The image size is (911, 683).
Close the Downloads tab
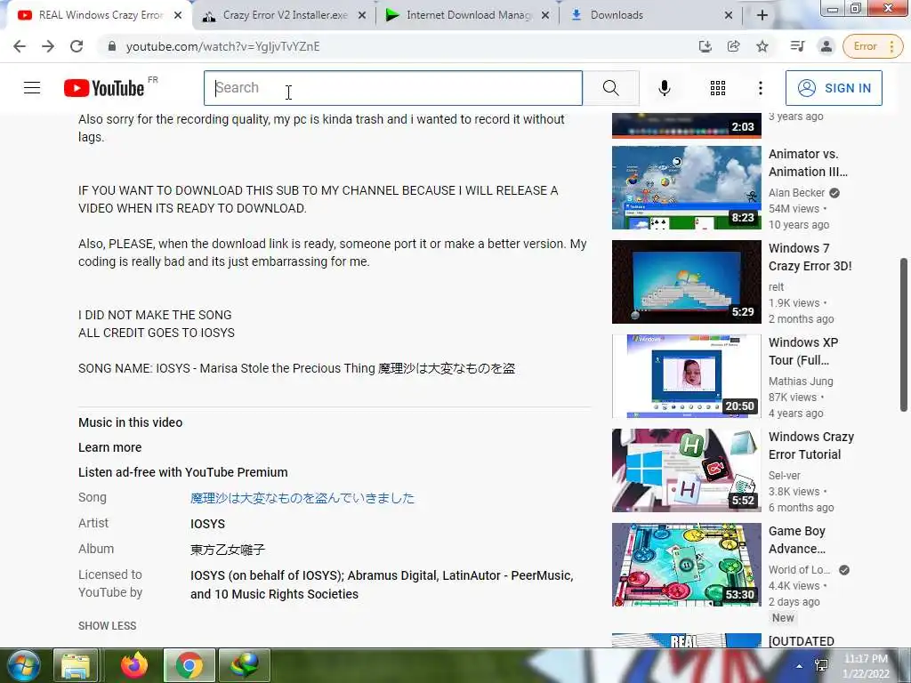729,15
